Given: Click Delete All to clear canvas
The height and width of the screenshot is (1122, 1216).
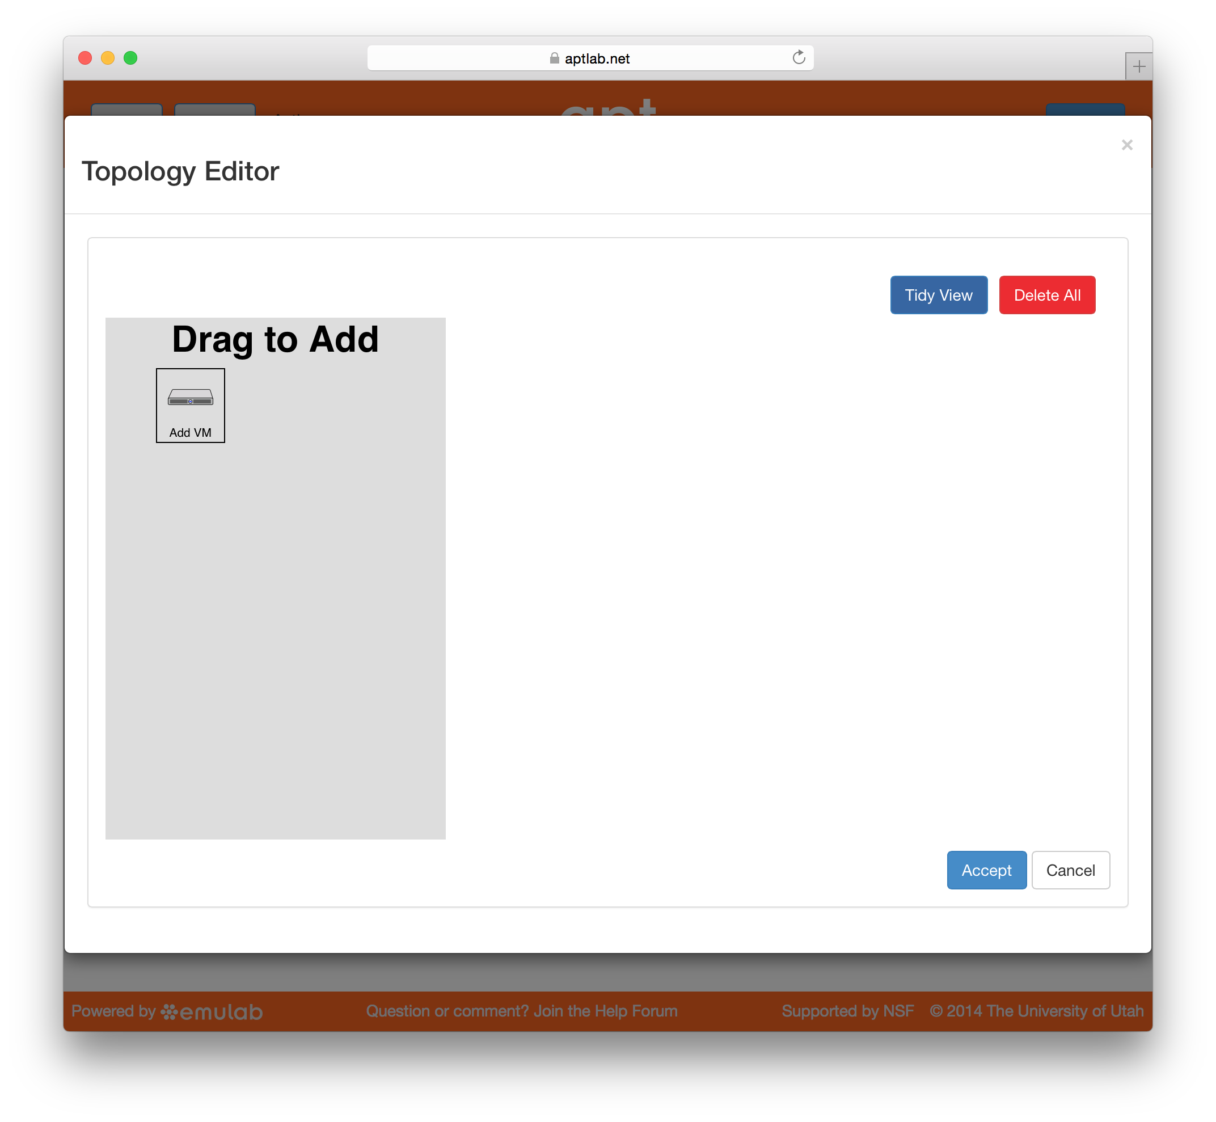Looking at the screenshot, I should pos(1046,296).
